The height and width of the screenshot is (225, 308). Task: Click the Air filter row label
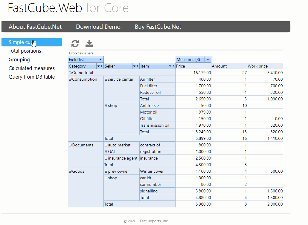(157, 79)
